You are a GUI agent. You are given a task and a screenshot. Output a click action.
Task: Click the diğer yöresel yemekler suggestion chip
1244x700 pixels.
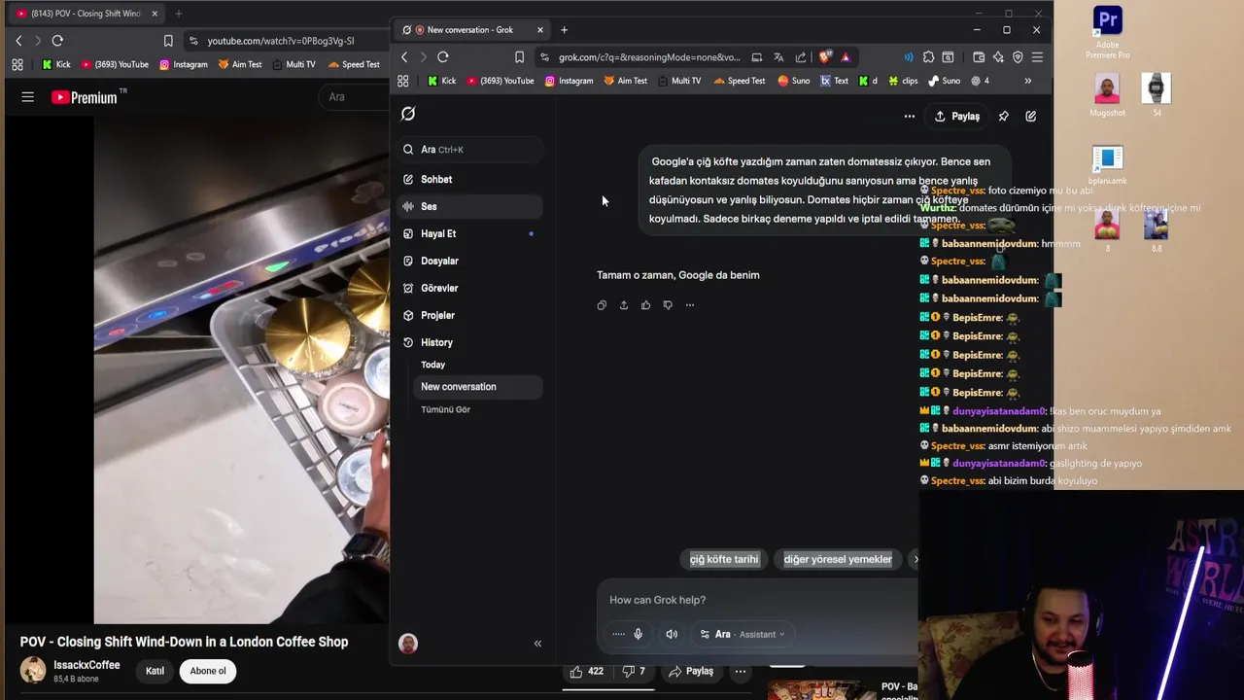[838, 559]
